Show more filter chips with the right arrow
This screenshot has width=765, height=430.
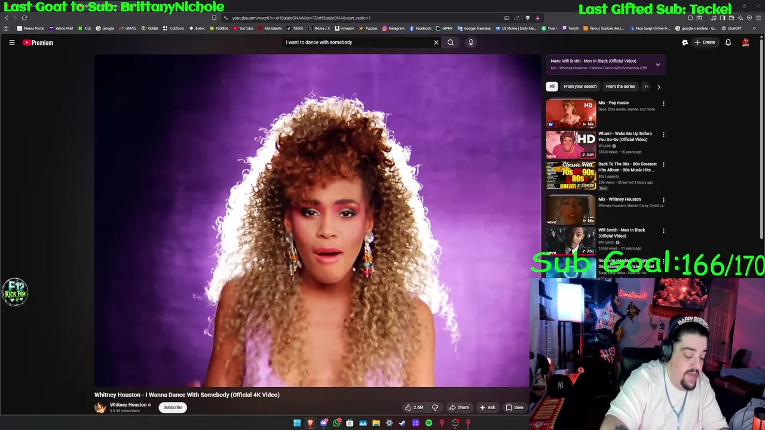coord(659,87)
